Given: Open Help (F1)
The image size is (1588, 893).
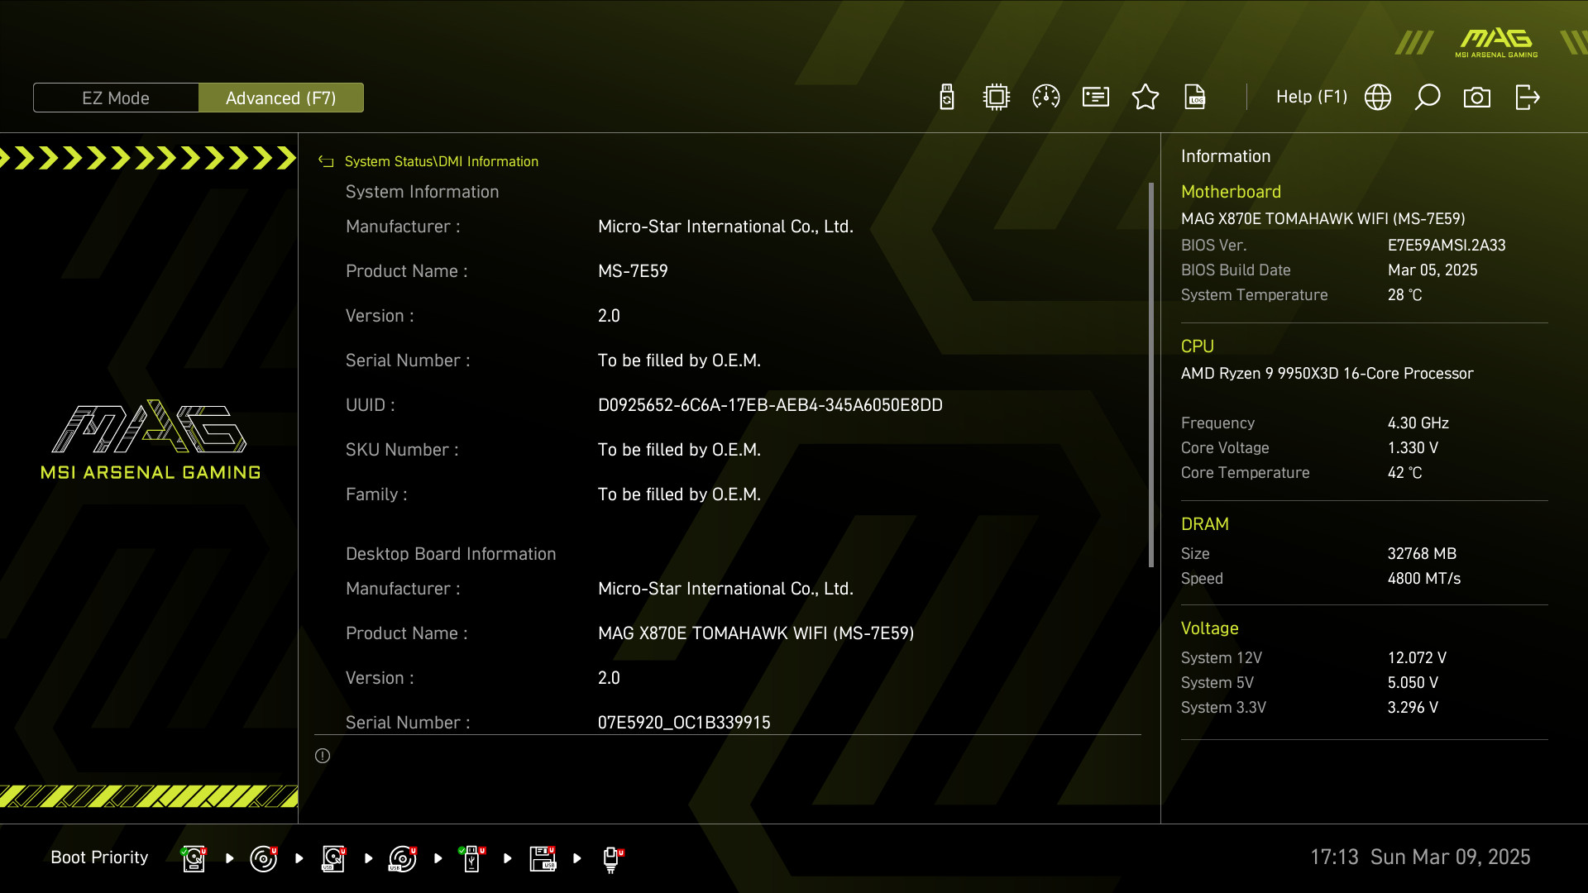Looking at the screenshot, I should click(1312, 97).
